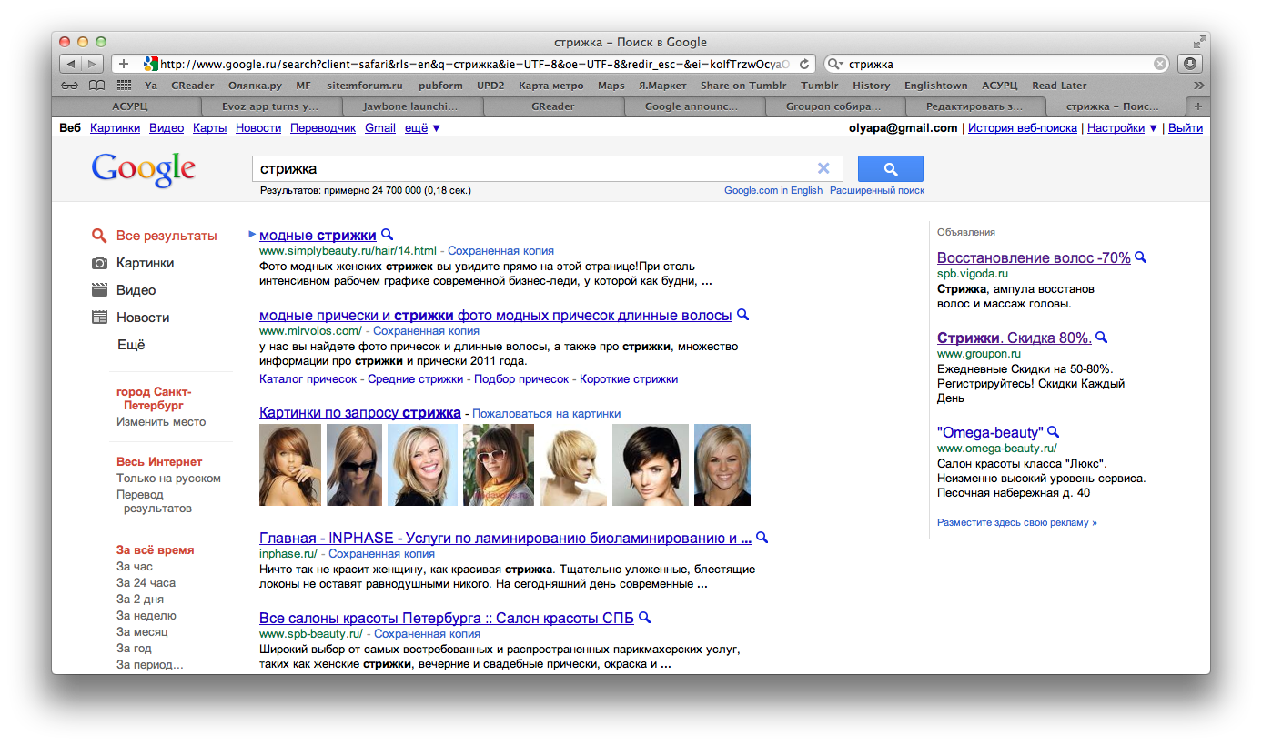
Task: Switch to the 'Редактировать з...' tab
Action: tap(974, 106)
